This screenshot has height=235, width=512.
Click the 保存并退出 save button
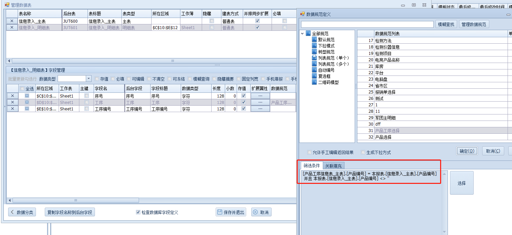click(231, 212)
